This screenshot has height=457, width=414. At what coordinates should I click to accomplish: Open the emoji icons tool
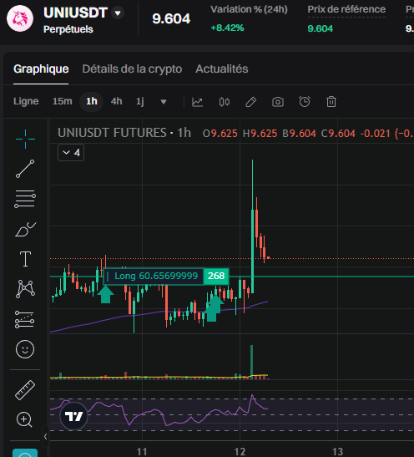click(x=25, y=349)
